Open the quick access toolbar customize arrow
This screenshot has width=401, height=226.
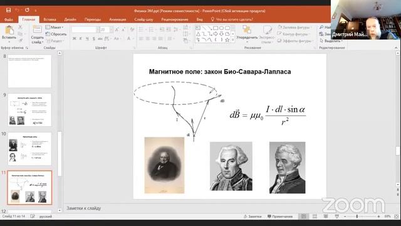[x=36, y=11]
